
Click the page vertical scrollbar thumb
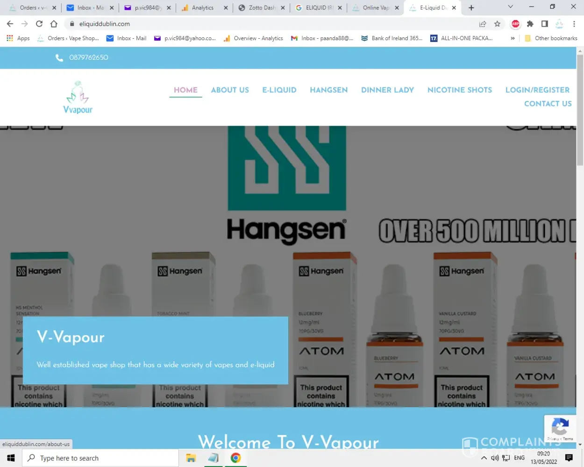[x=580, y=110]
